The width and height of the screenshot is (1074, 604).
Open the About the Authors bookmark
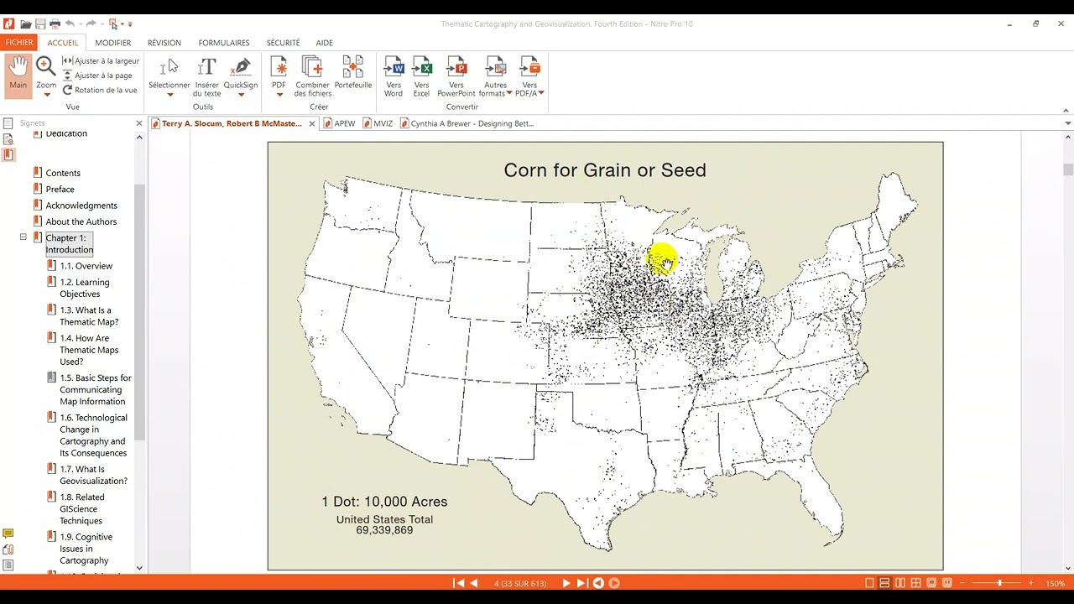(81, 221)
